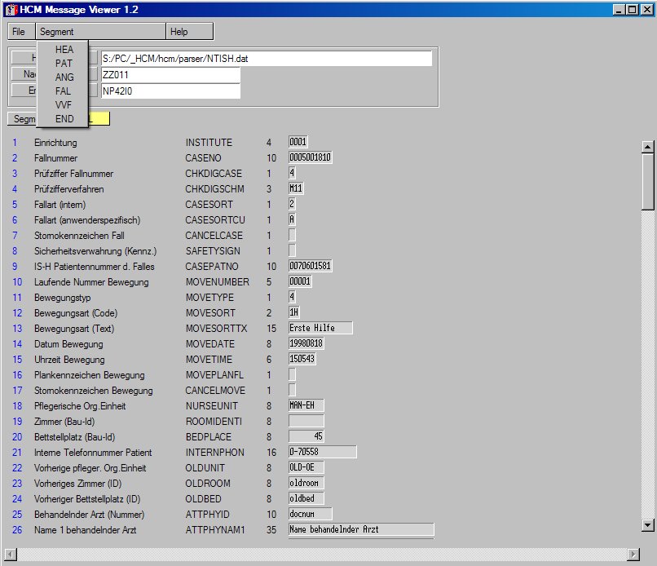Click the horizontal scrollbar right arrow

pos(633,554)
